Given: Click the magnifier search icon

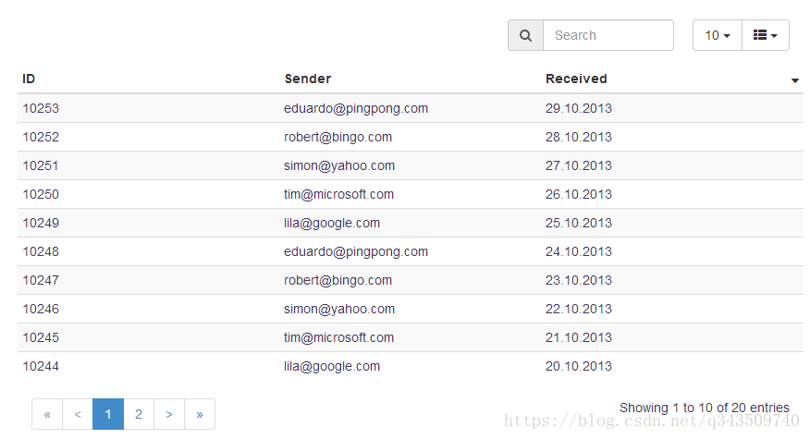Looking at the screenshot, I should click(x=525, y=35).
